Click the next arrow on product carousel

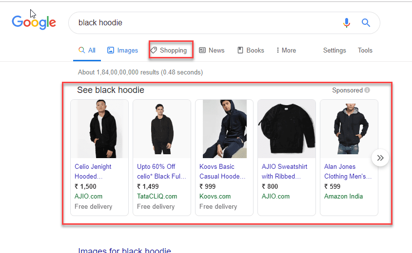380,158
